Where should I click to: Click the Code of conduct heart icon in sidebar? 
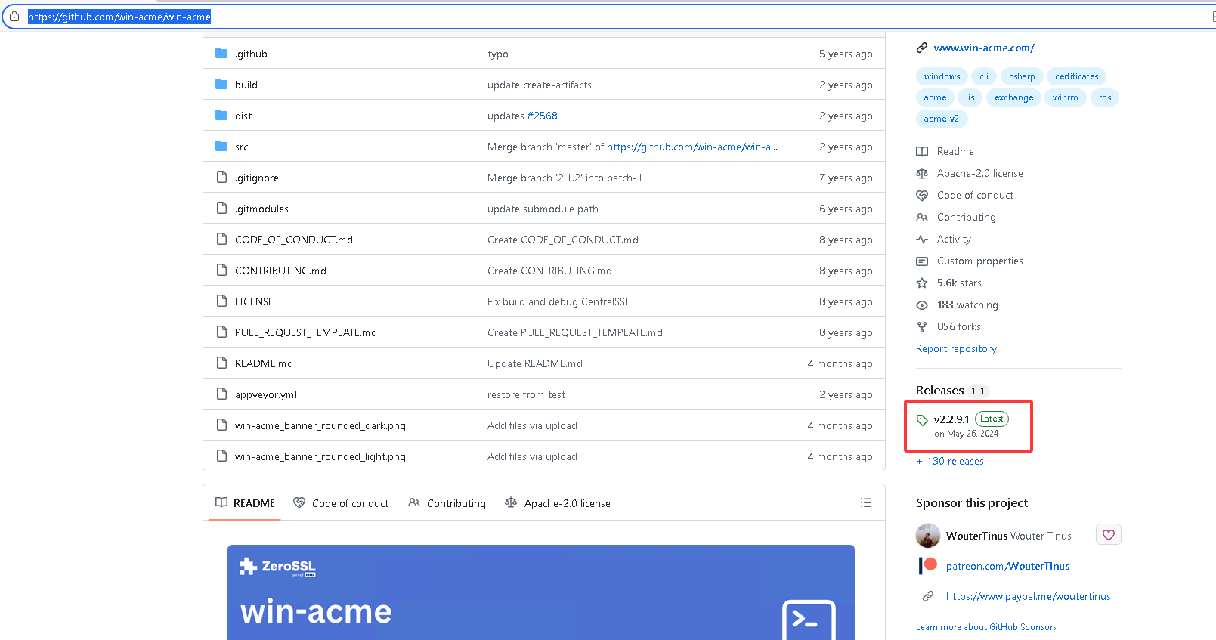922,195
